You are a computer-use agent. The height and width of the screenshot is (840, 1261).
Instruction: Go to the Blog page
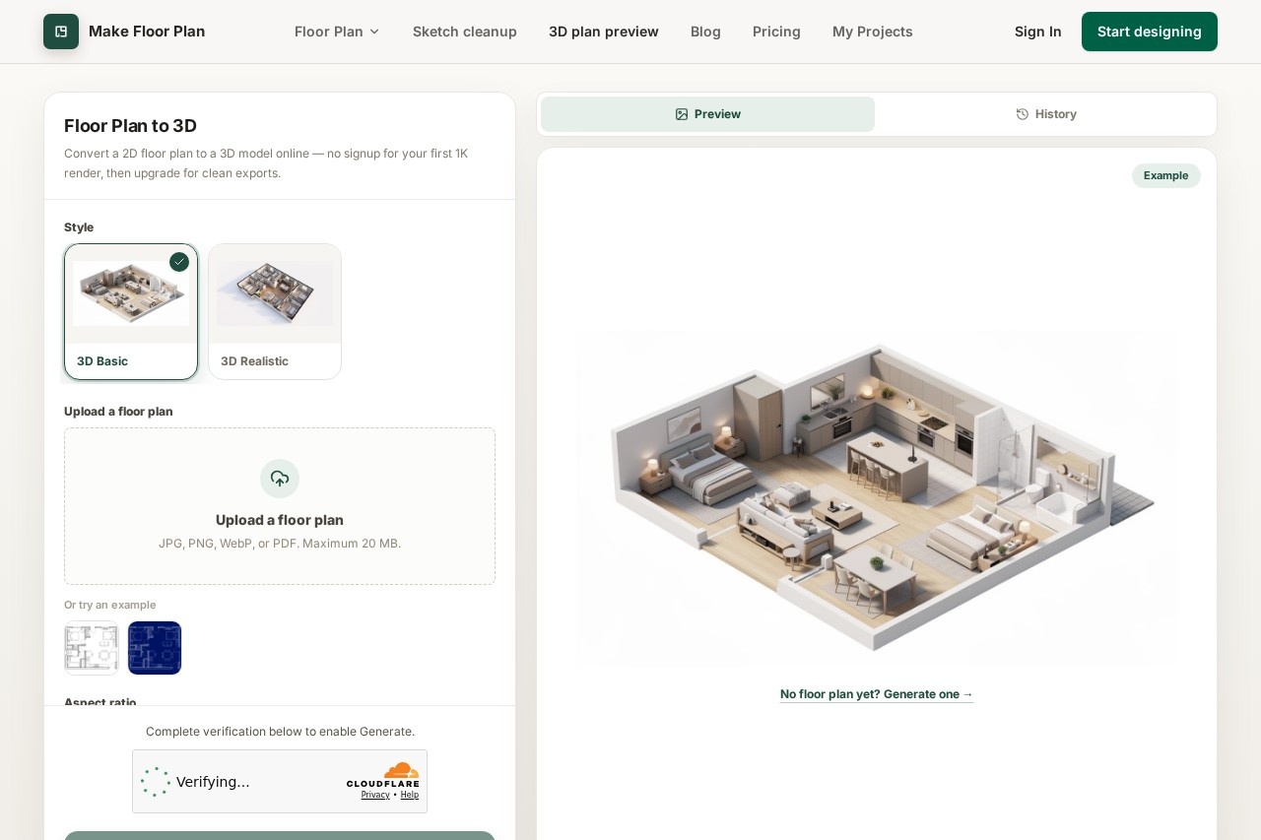click(x=705, y=32)
